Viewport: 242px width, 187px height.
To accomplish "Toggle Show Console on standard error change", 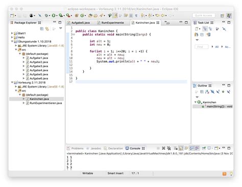I will tap(197, 148).
